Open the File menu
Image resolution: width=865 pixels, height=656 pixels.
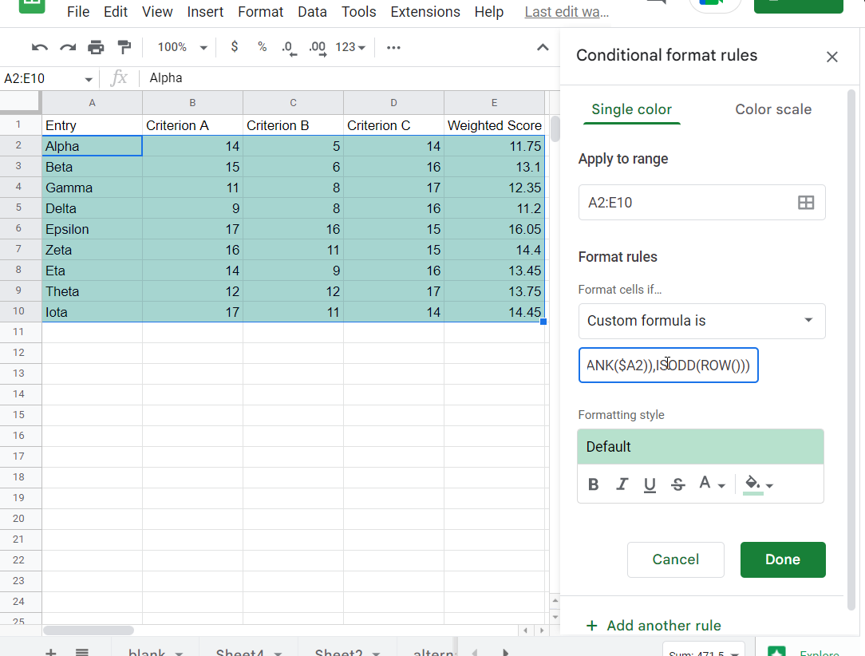click(77, 12)
